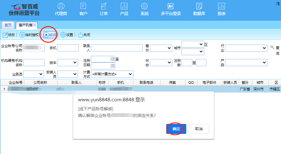
Task: Switch to the 首页 home tab
Action: (x=8, y=25)
